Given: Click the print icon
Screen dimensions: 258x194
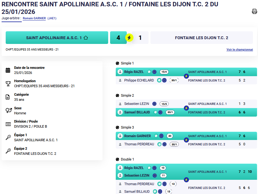Looking at the screenshot, I should point(254,12).
